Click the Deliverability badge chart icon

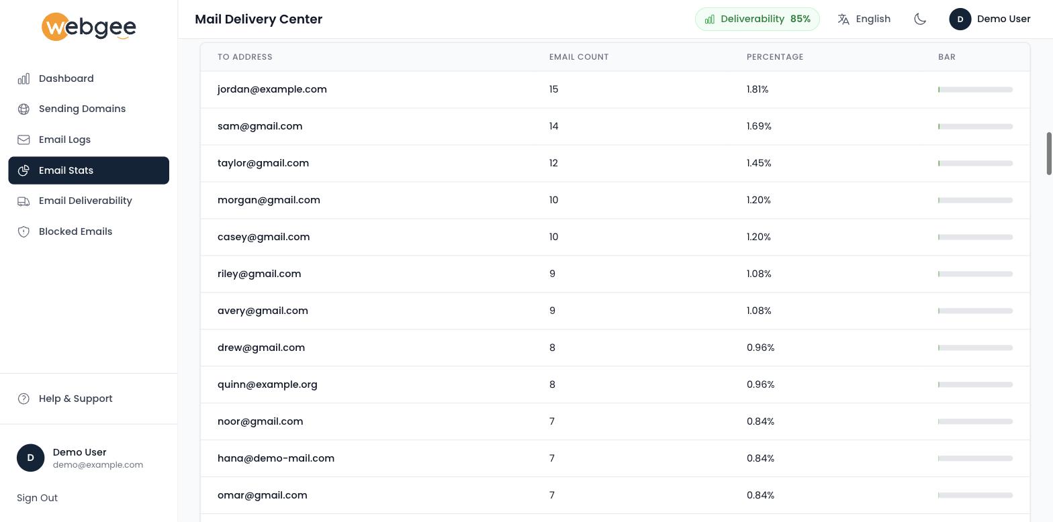click(710, 19)
